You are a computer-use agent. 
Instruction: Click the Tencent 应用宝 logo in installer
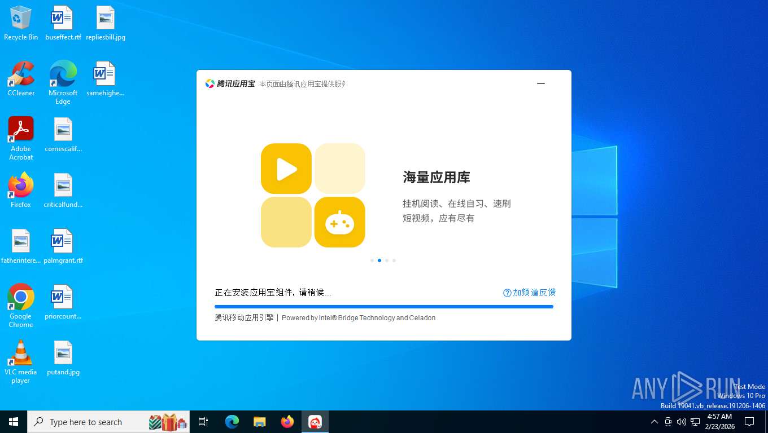click(230, 83)
